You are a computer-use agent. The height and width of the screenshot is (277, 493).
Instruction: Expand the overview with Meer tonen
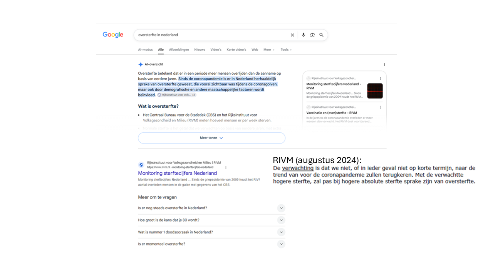click(x=211, y=138)
